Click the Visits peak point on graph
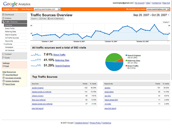This screenshot has height=136, width=172. [x=154, y=25]
